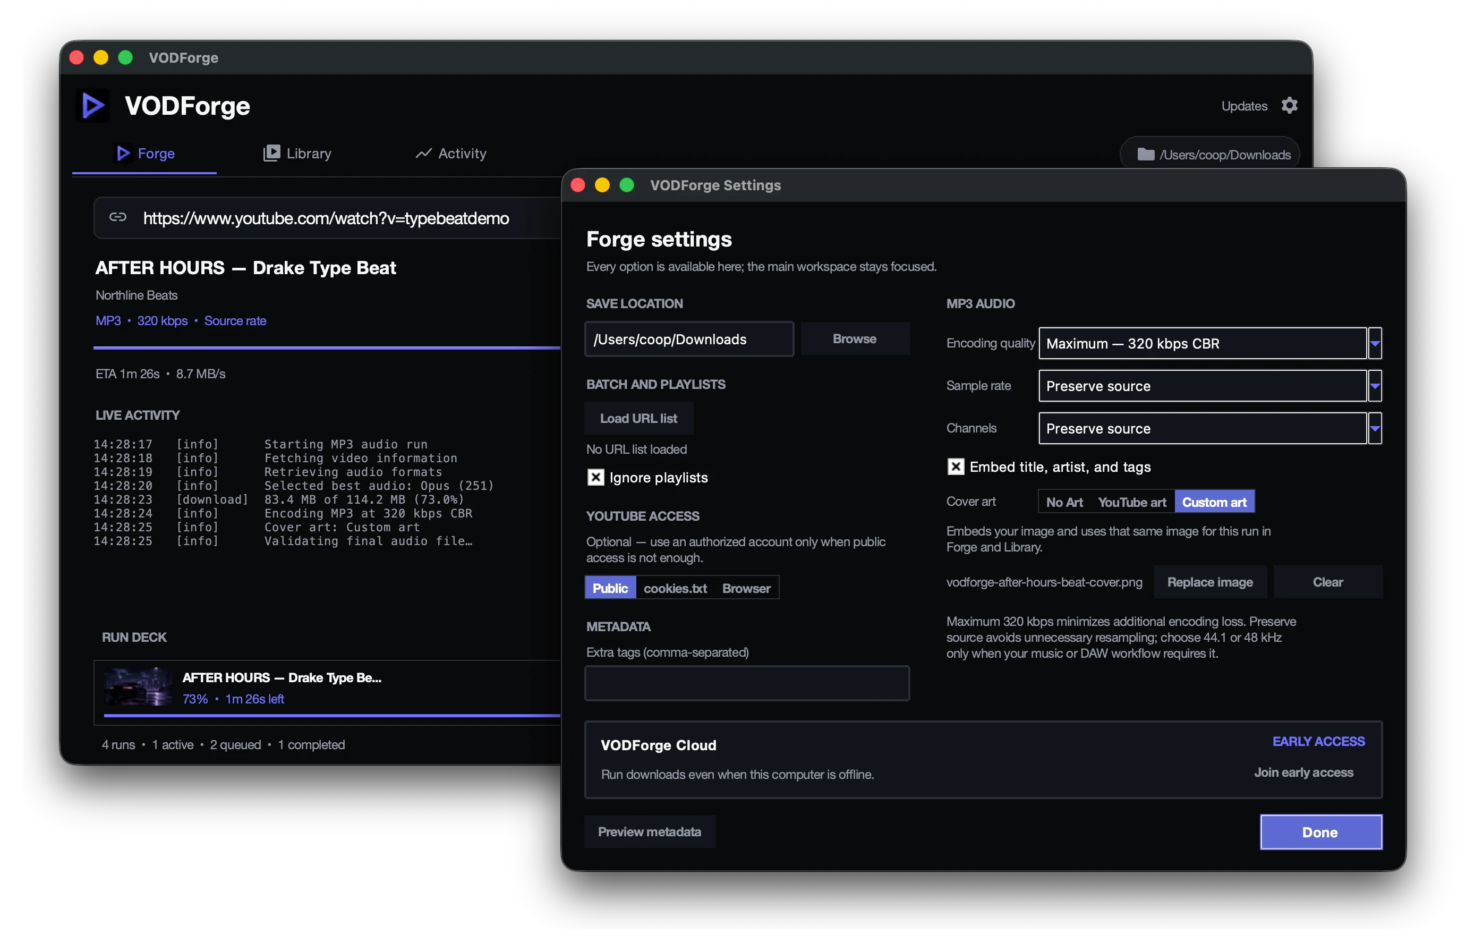This screenshot has width=1466, height=950.
Task: Click the Activity tab's chart icon
Action: (423, 153)
